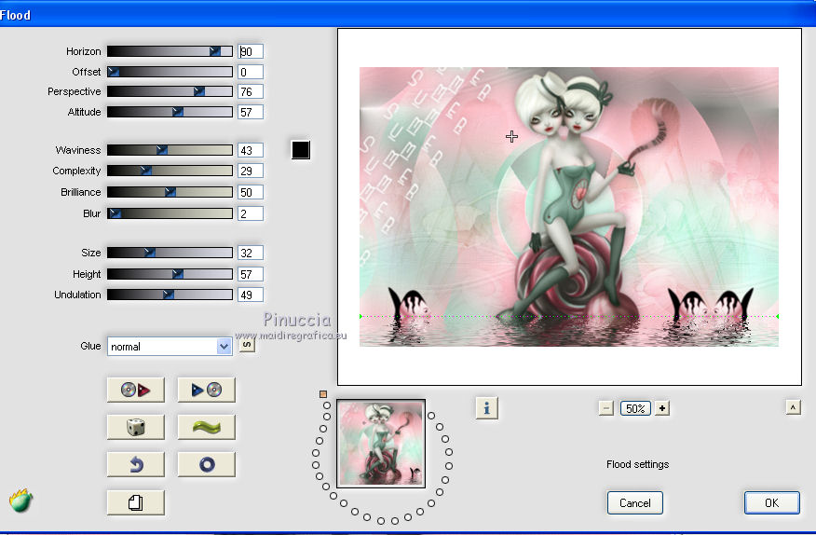Screen dimensions: 816x535
Task: Click the Offset value field showing 0
Action: tap(251, 72)
